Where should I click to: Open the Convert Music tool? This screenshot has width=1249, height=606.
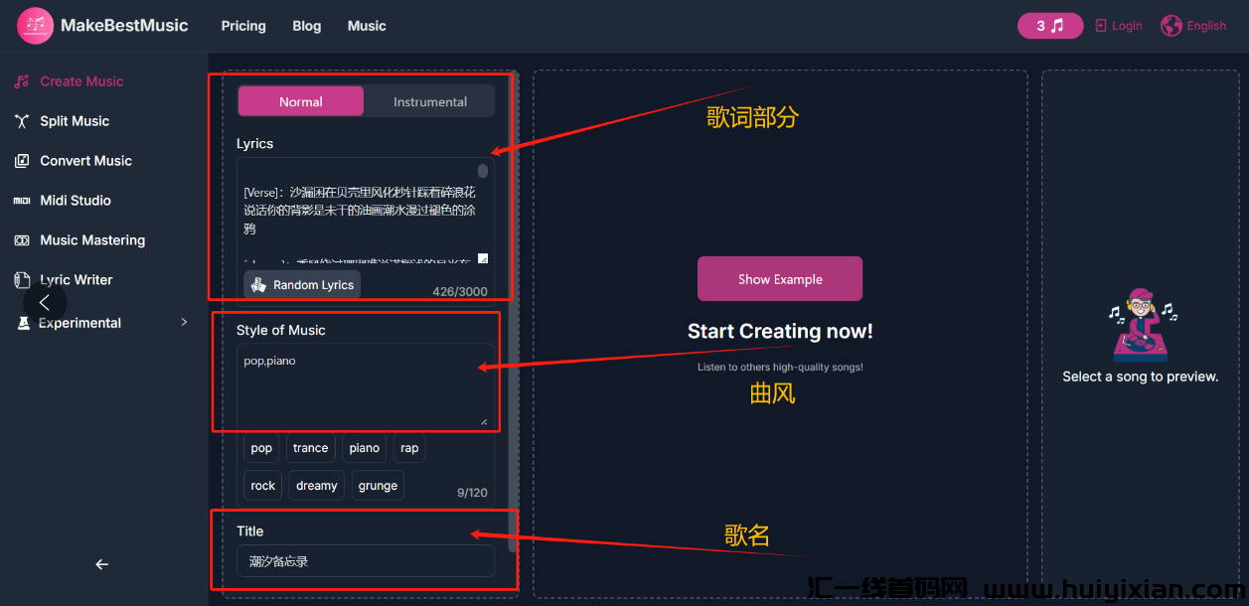84,160
